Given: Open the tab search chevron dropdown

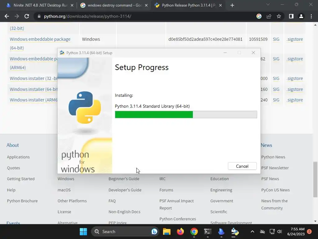Looking at the screenshot, I should tap(268, 4).
